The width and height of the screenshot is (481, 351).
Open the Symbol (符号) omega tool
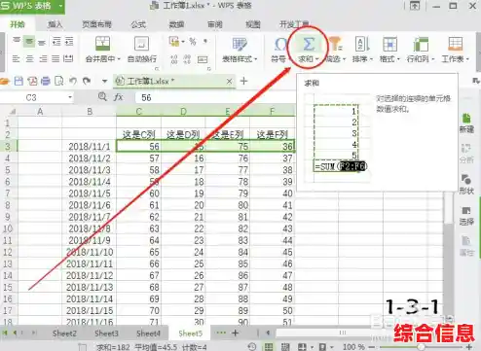coord(280,45)
